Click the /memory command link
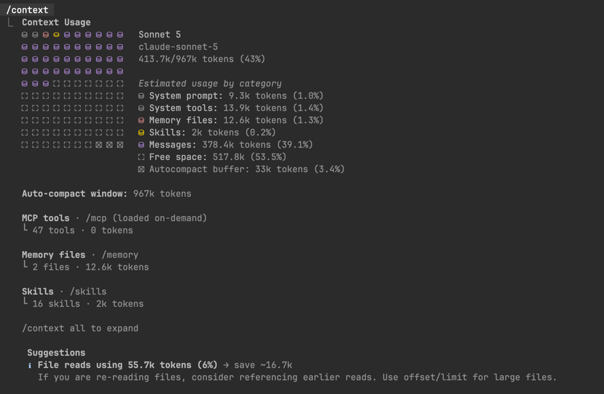Image resolution: width=604 pixels, height=394 pixels. point(120,255)
